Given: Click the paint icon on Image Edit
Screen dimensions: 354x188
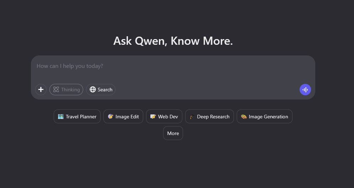Looking at the screenshot, I should pyautogui.click(x=111, y=117).
